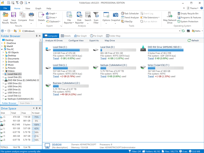The width and height of the screenshot is (204, 153).
Task: Expand the Downloads tree node
Action: coord(3,62)
